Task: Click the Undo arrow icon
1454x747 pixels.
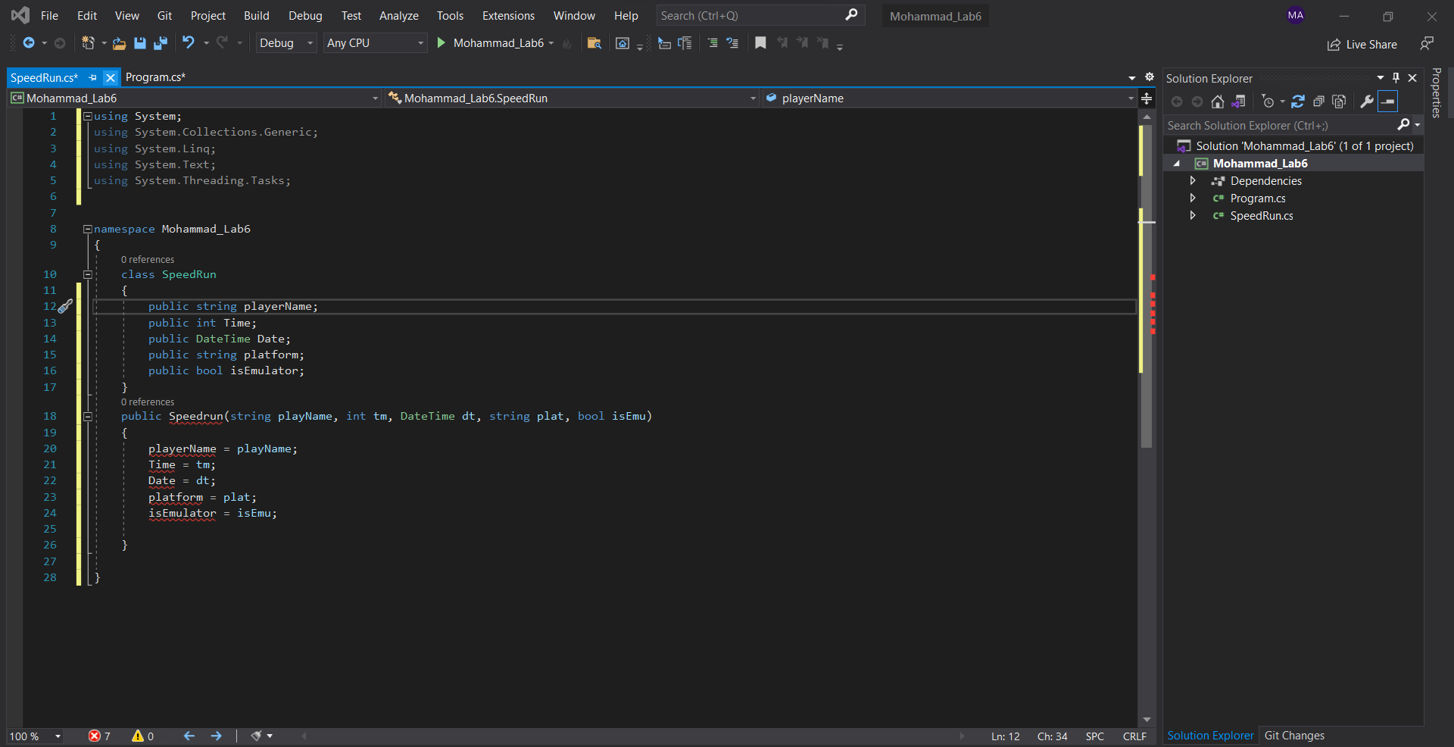Action: 189,43
